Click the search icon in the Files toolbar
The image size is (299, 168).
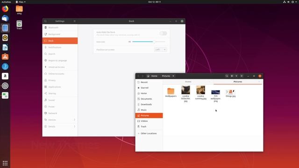[227, 76]
